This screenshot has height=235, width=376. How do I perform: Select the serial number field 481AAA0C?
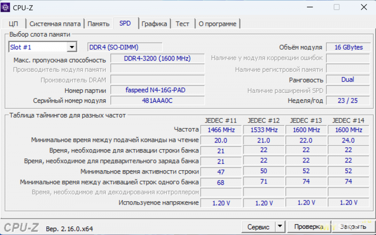point(157,100)
